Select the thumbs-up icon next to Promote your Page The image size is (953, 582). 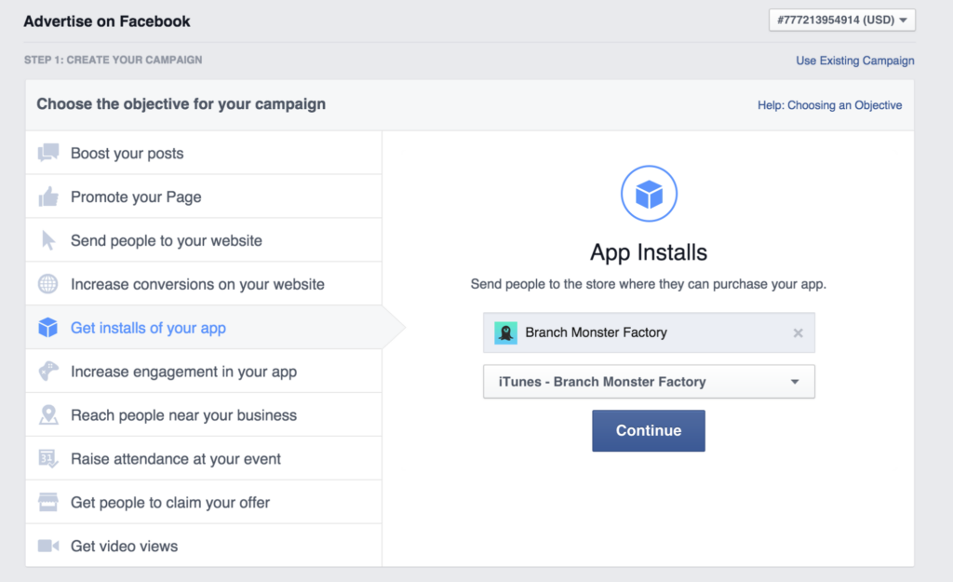[48, 196]
